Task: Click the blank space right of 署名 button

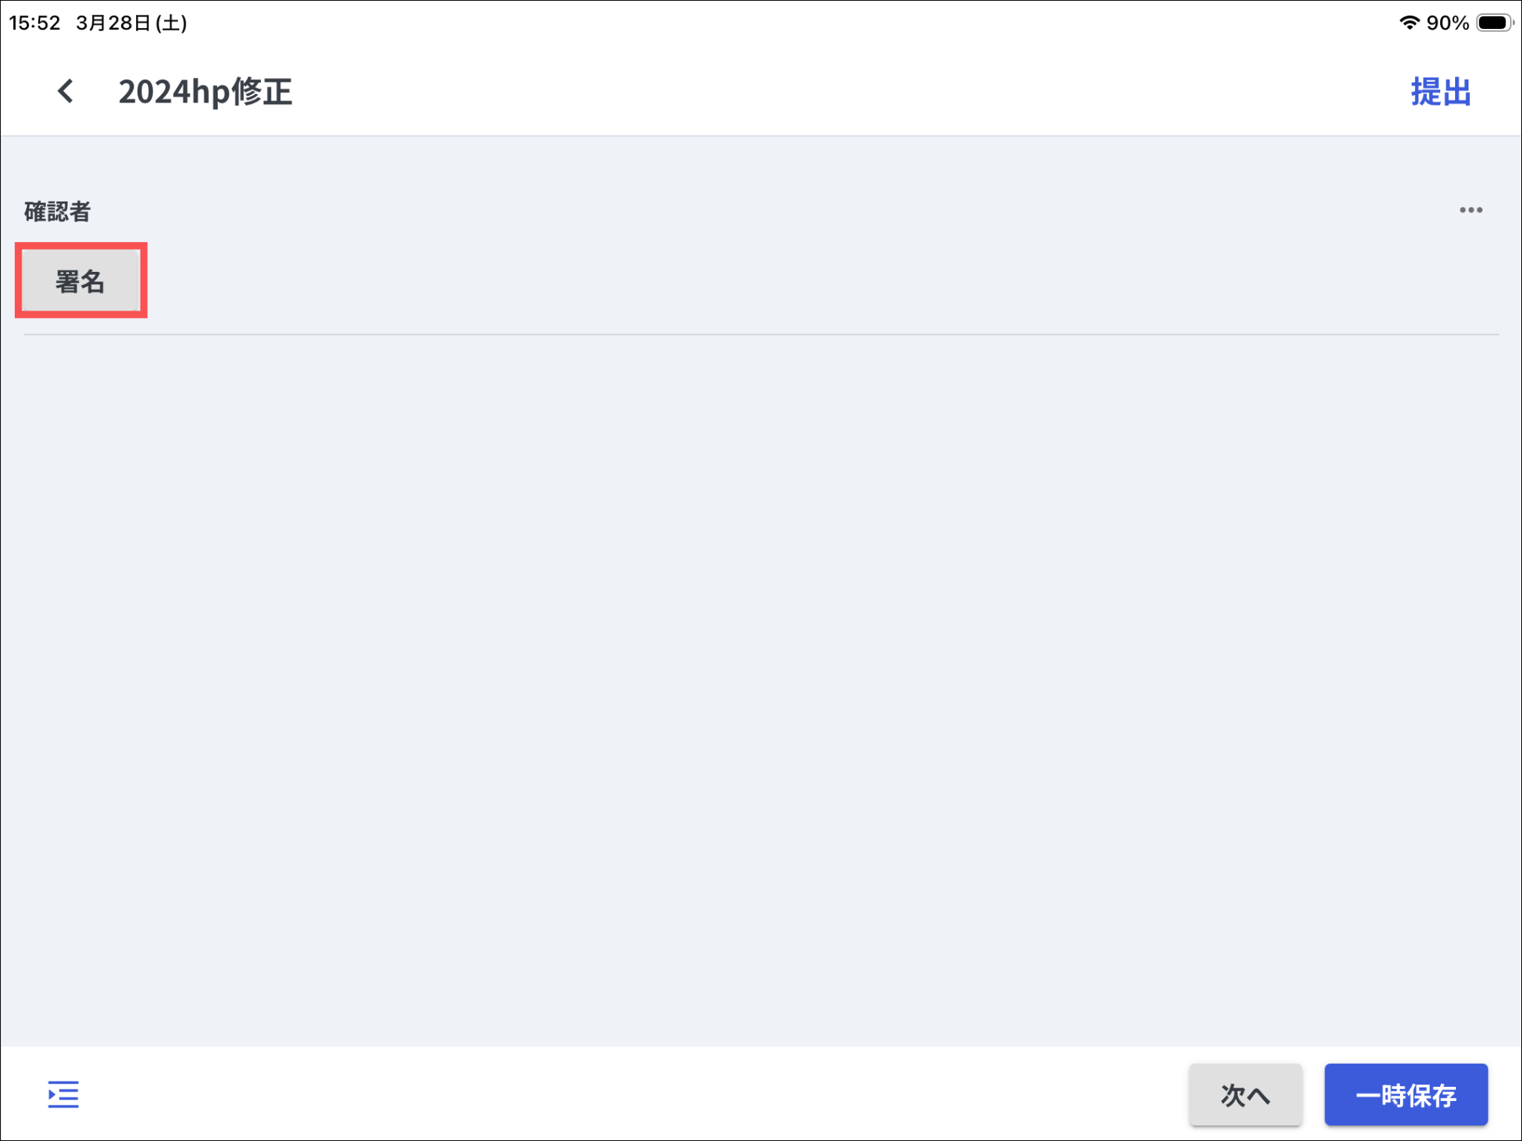Action: coord(743,281)
